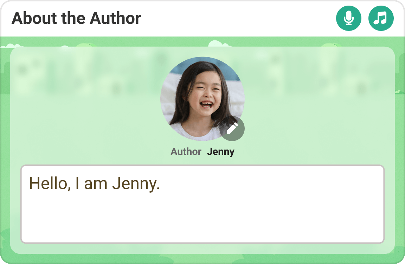Click the gray Author label under the photo
Screen dimensions: 405x264
pyautogui.click(x=186, y=152)
